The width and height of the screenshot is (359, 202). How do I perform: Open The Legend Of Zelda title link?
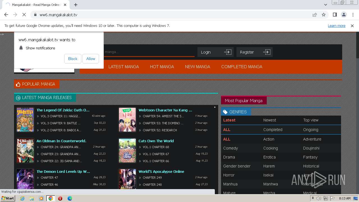pyautogui.click(x=63, y=110)
